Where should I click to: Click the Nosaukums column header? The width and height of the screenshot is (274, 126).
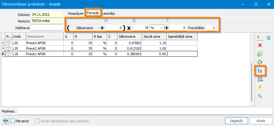[45, 36]
